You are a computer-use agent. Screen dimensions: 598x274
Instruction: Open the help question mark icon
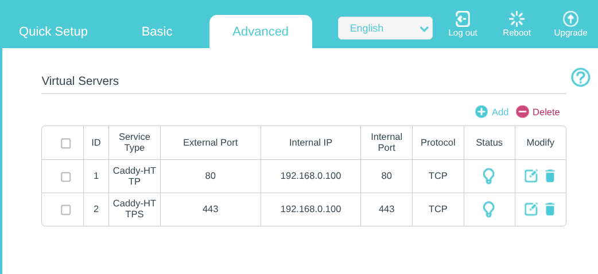(580, 77)
